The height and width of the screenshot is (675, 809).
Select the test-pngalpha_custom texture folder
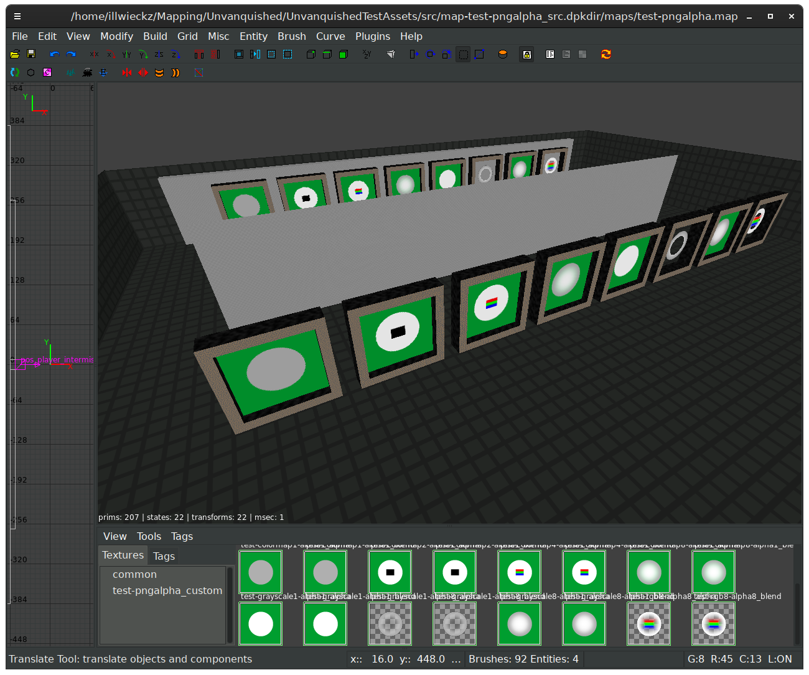(x=167, y=590)
